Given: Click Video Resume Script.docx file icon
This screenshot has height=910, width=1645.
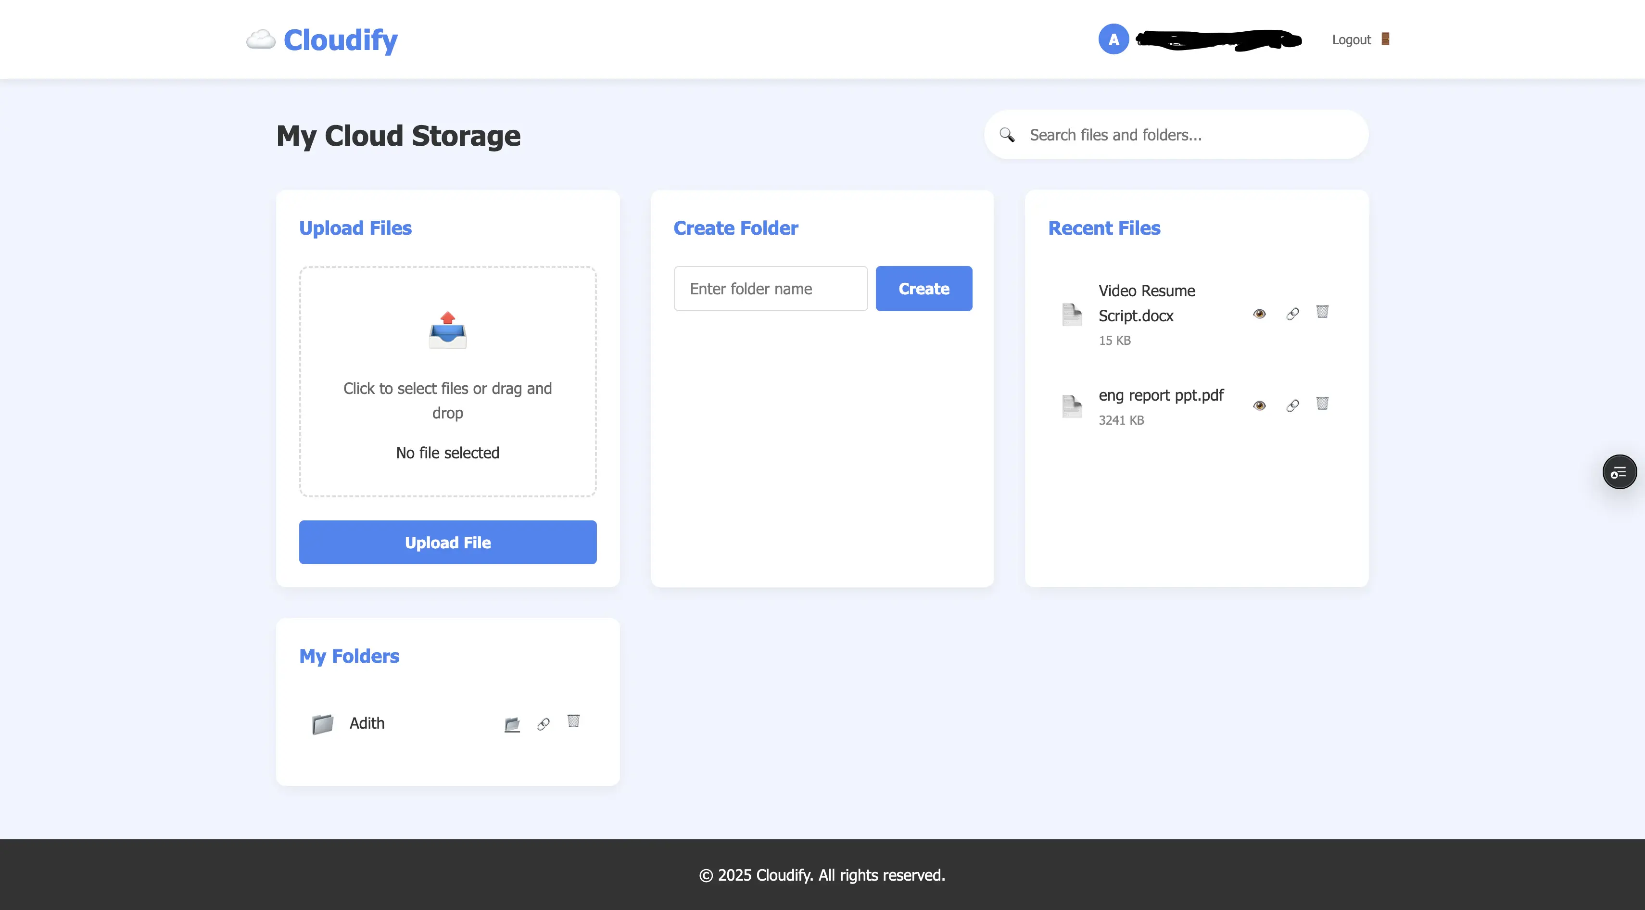Looking at the screenshot, I should 1072,314.
